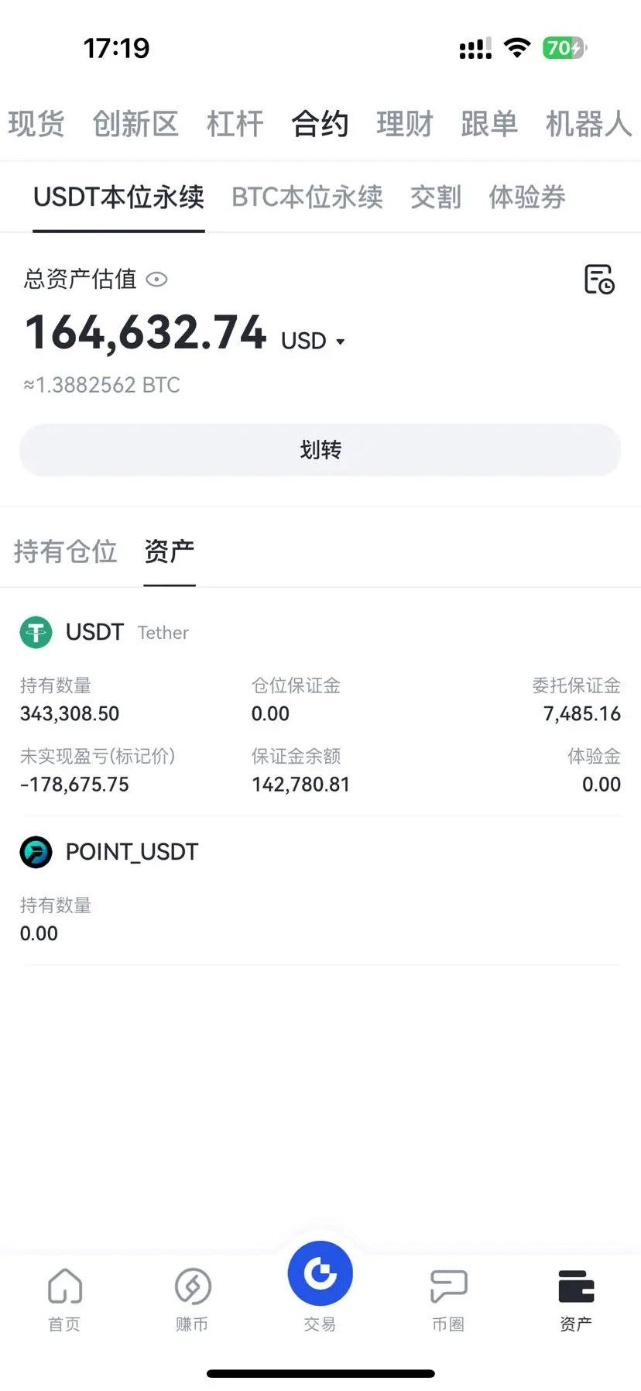Expand the USD currency dropdown arrow
Screen dimensions: 641x1391
pos(340,342)
